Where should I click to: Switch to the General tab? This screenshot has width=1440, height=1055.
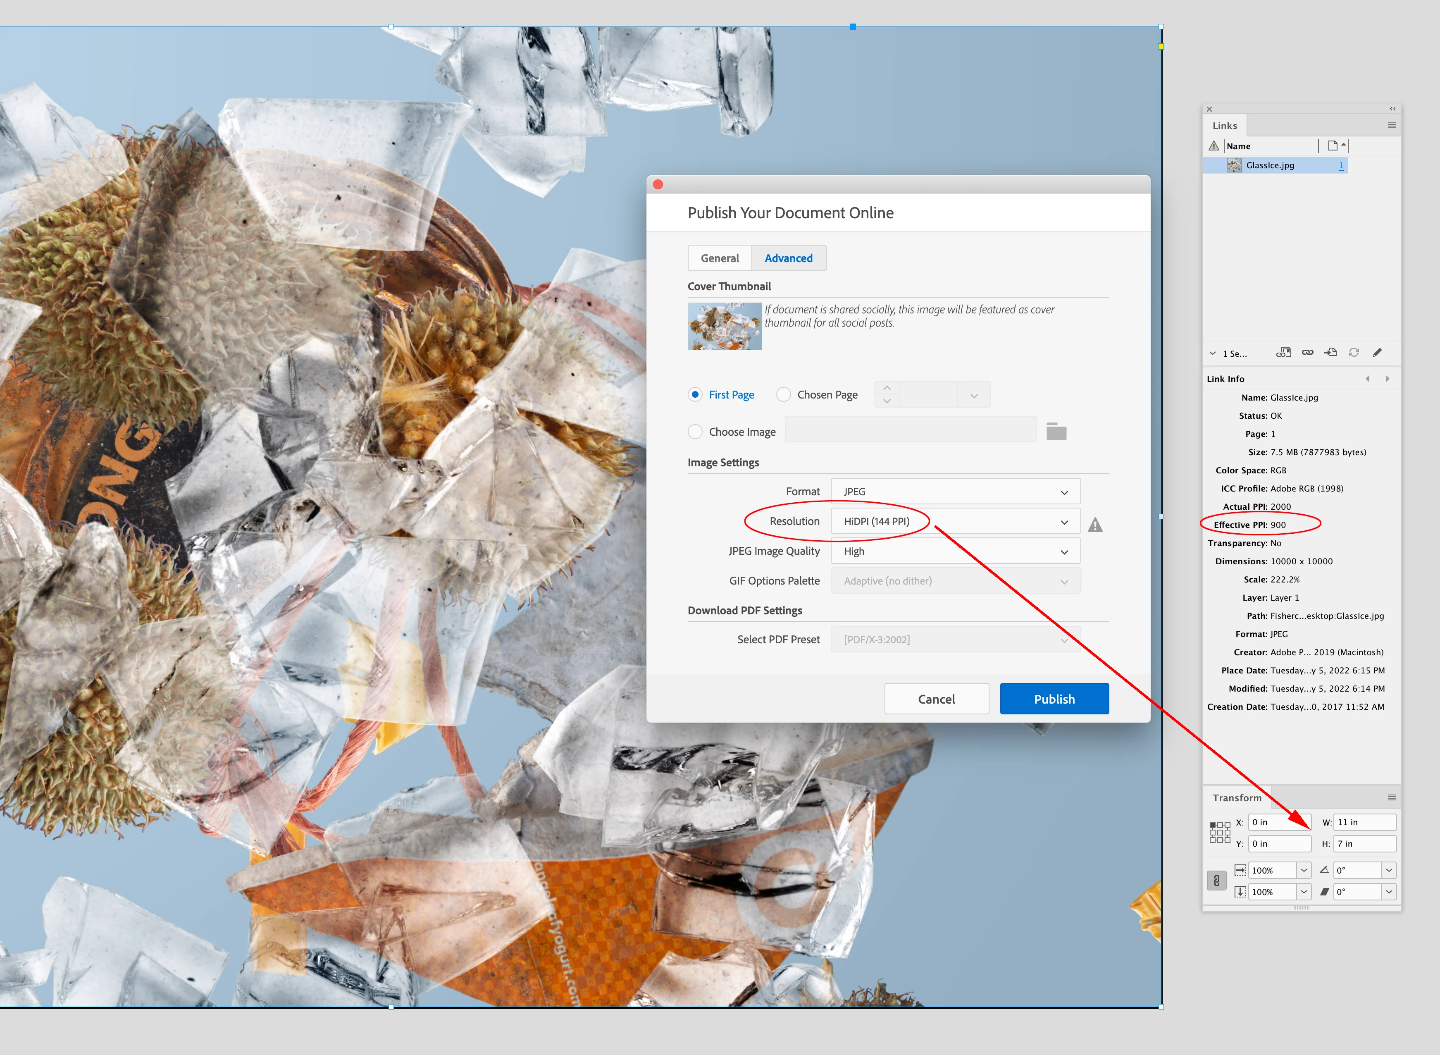(720, 258)
